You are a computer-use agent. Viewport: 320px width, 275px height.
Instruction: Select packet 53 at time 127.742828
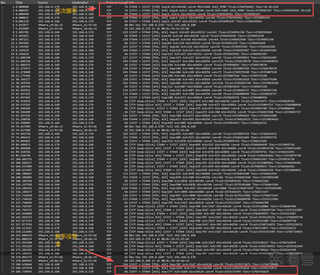(160, 195)
